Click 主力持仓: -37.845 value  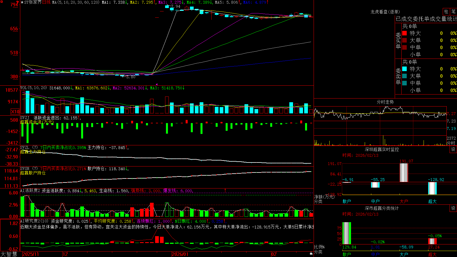(x=106, y=148)
